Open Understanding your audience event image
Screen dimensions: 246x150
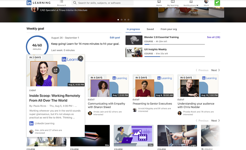coord(198,86)
